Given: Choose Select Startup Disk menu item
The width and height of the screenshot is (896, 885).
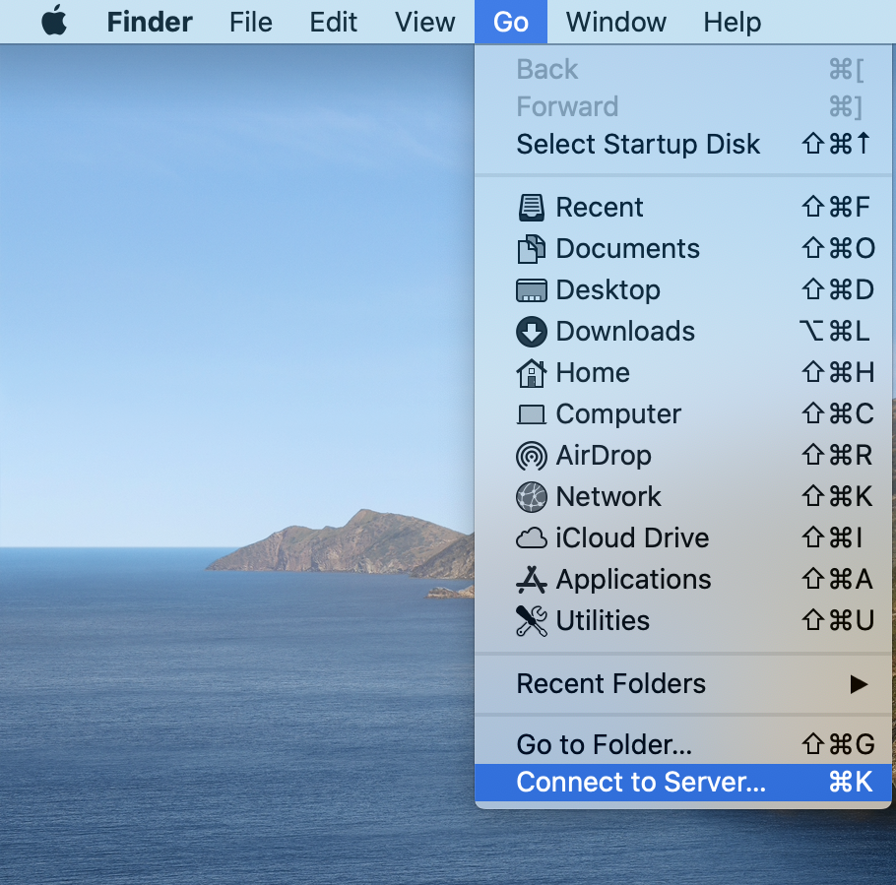Looking at the screenshot, I should coord(683,144).
